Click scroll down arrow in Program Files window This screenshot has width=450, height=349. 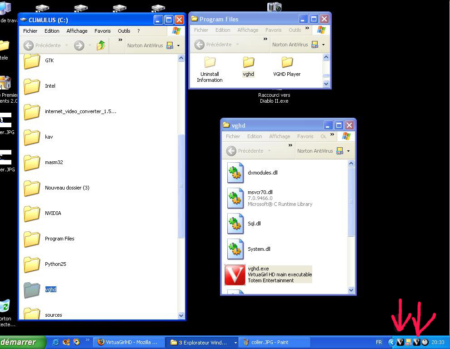tap(326, 84)
